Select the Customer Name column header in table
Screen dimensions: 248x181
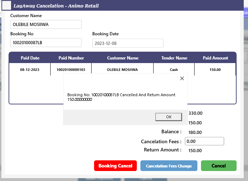123,58
